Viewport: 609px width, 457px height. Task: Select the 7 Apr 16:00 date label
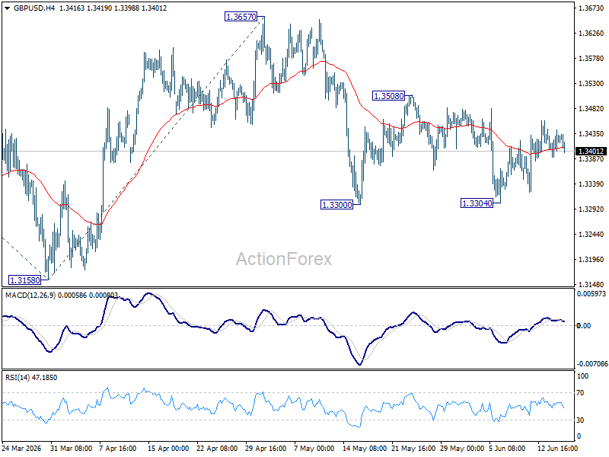pyautogui.click(x=118, y=448)
